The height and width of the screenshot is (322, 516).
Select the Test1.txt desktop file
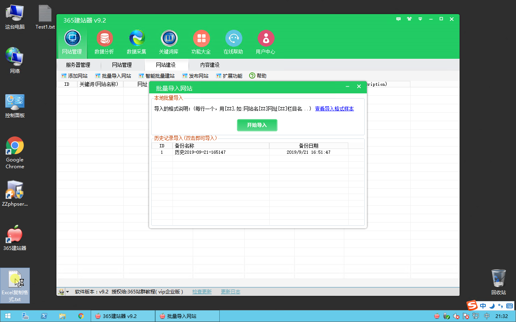(45, 17)
